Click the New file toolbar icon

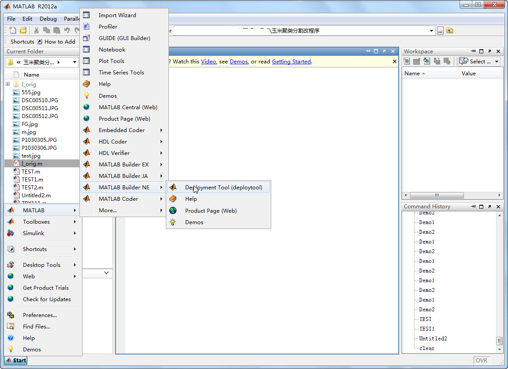point(13,30)
